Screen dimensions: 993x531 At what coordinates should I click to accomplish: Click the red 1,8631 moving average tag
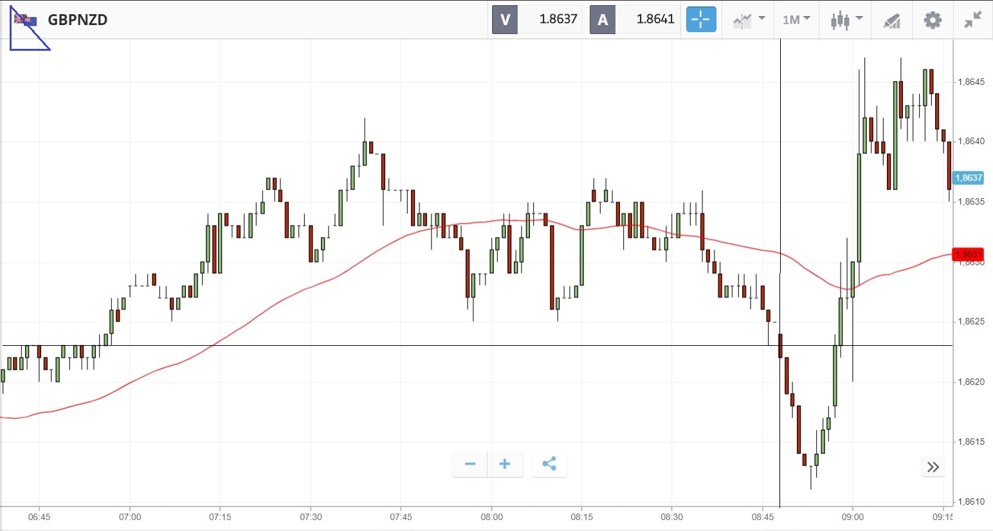(x=969, y=255)
